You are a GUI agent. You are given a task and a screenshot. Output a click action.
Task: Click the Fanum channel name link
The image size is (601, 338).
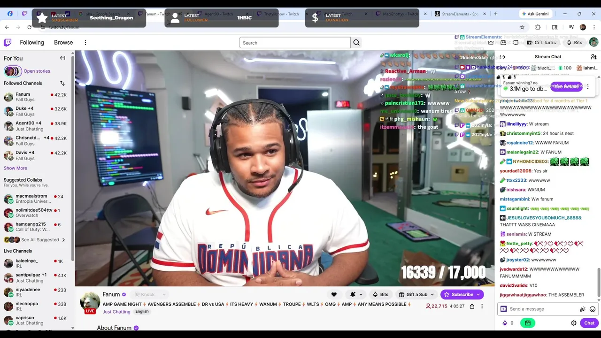tap(111, 295)
